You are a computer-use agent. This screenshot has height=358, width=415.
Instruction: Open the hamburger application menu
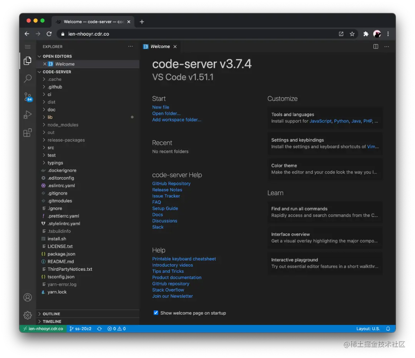point(28,47)
